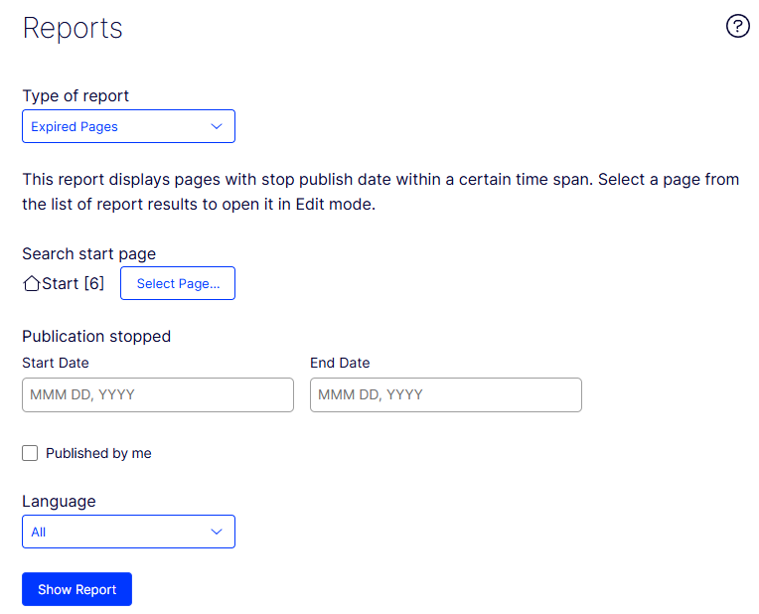
Task: Click the Select Page... button
Action: click(x=178, y=283)
